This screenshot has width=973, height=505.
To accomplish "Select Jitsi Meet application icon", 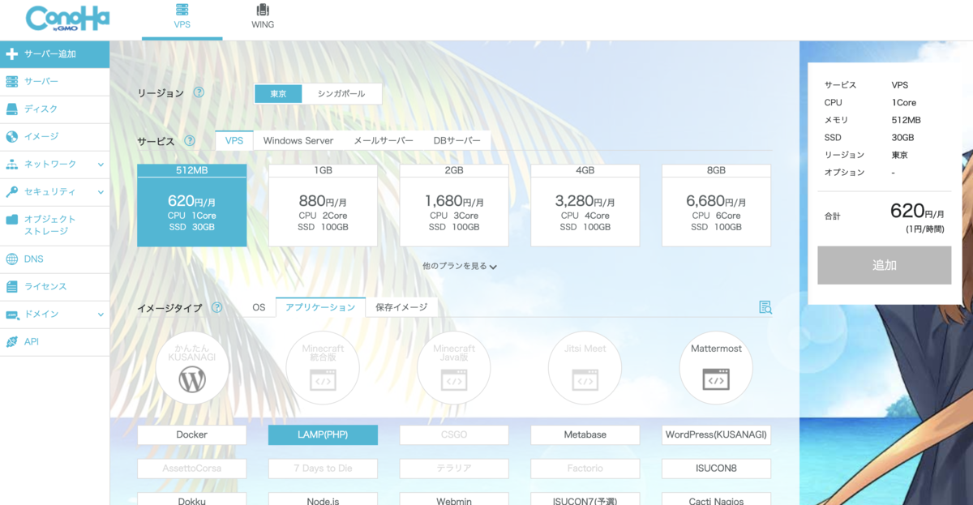I will (x=585, y=367).
